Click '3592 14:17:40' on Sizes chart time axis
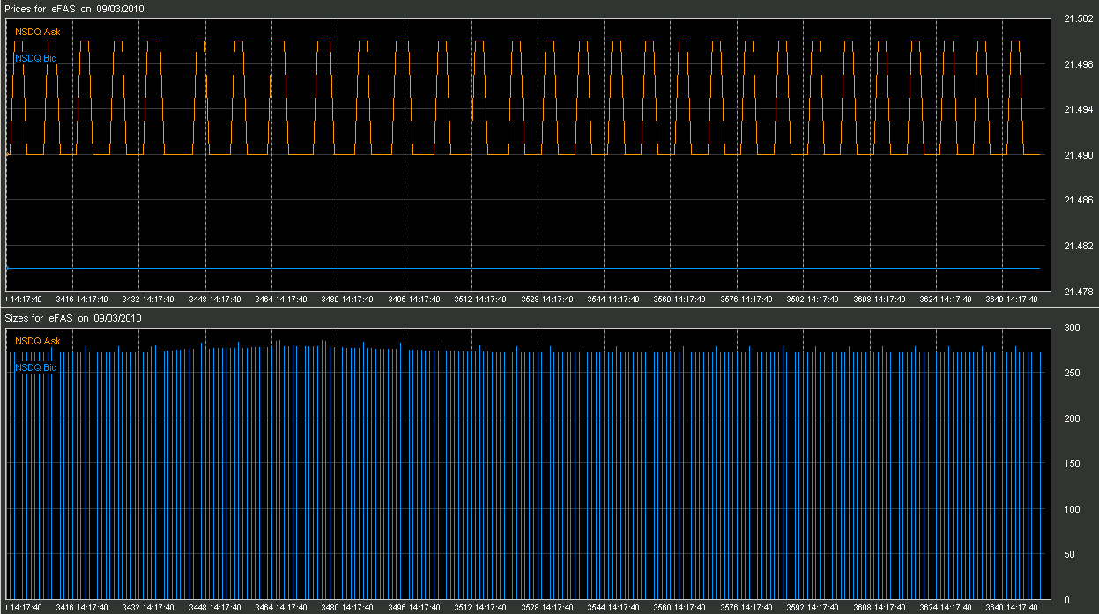1099x614 pixels. (813, 608)
